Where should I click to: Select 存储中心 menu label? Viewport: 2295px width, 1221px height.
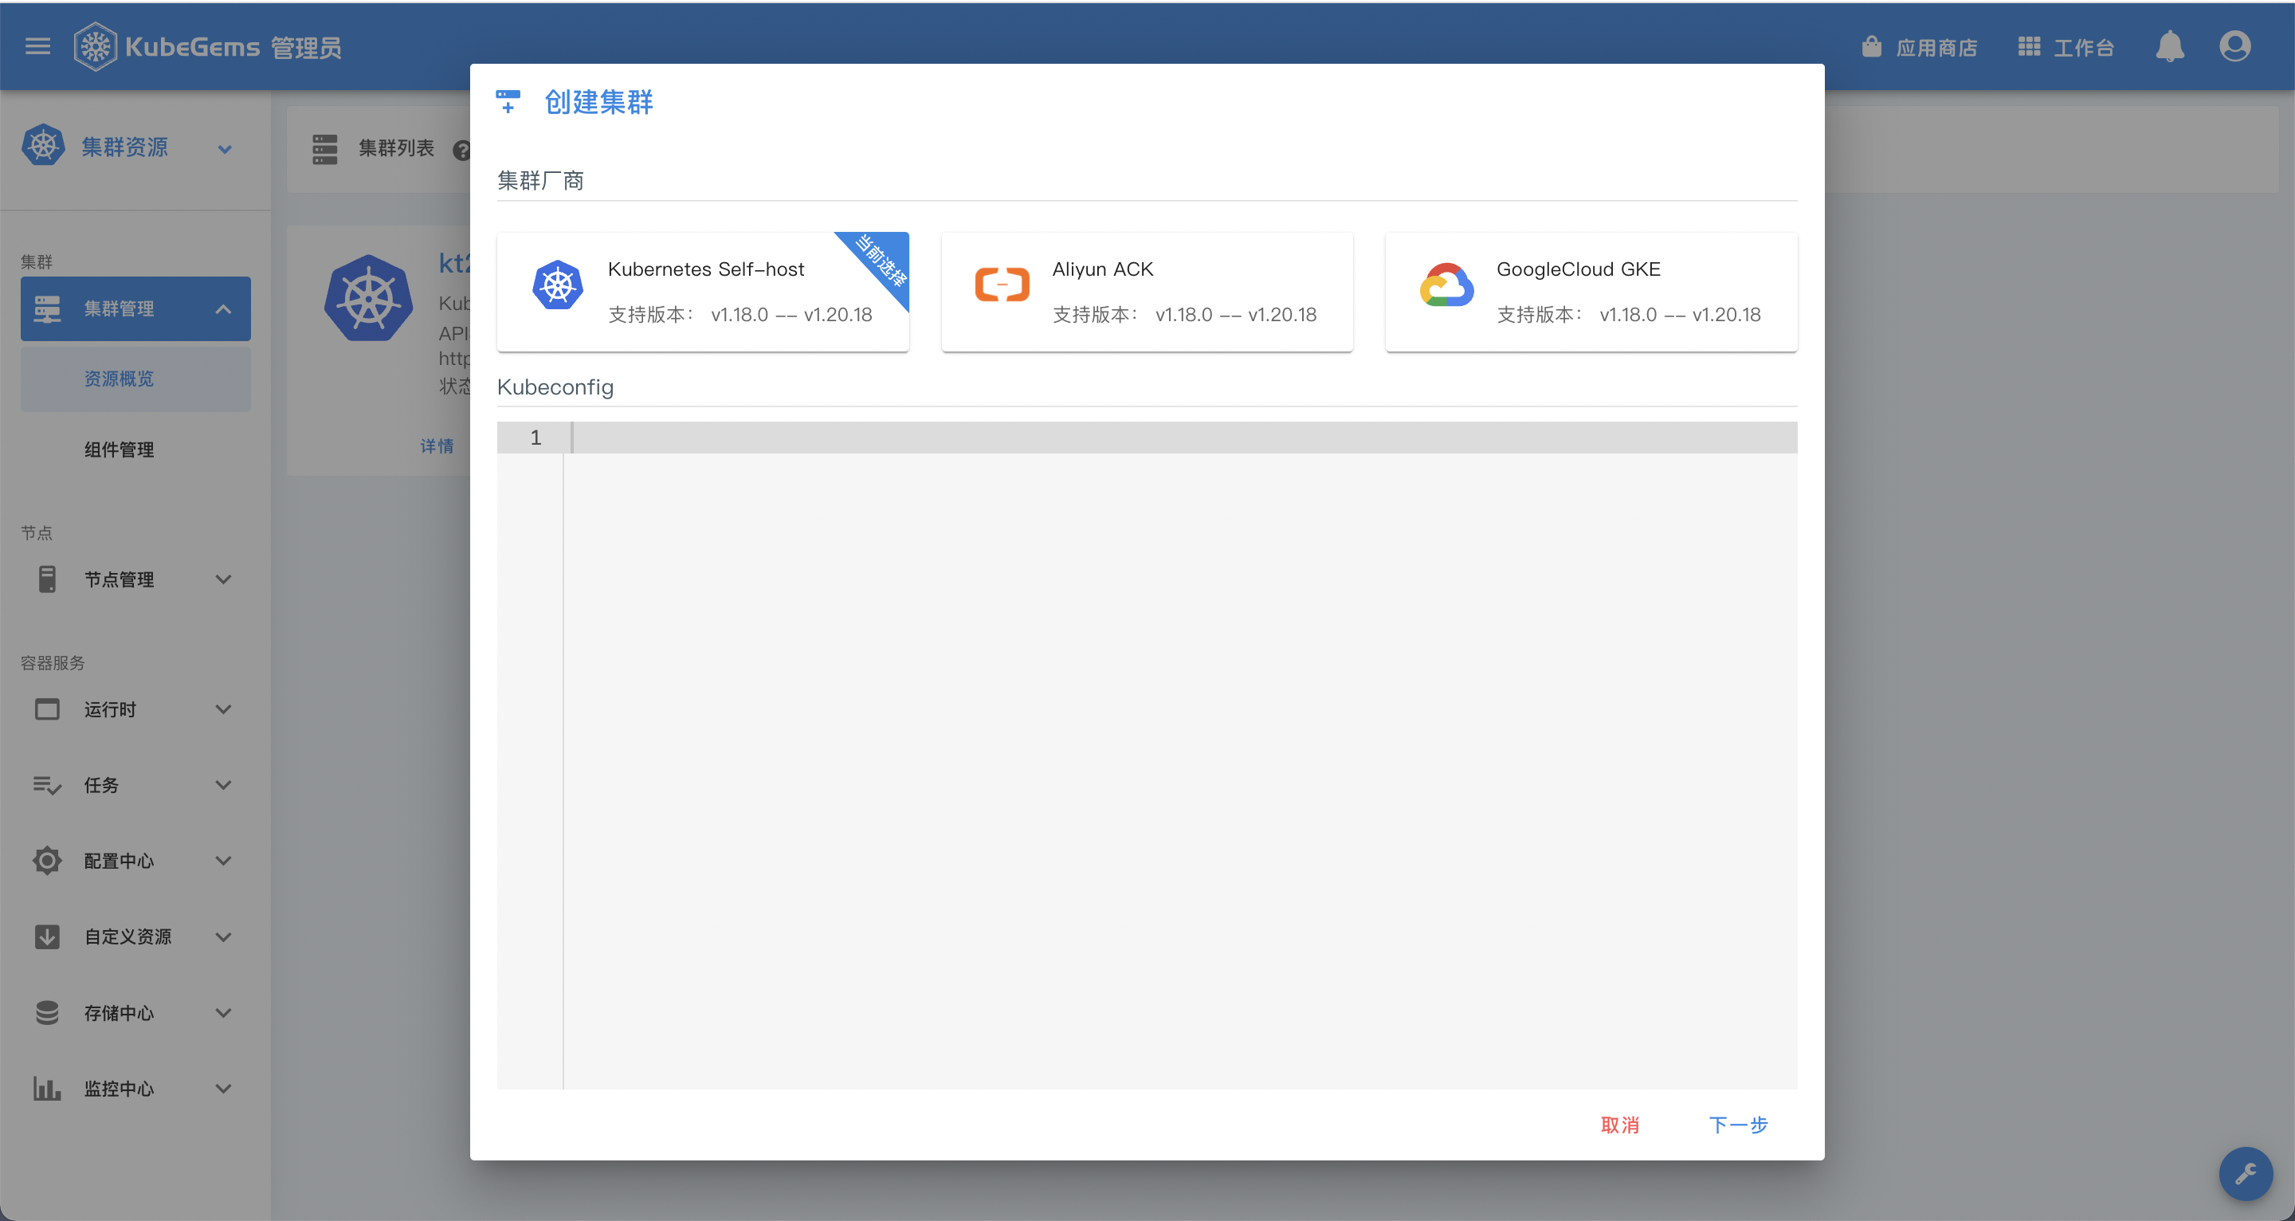coord(119,1012)
